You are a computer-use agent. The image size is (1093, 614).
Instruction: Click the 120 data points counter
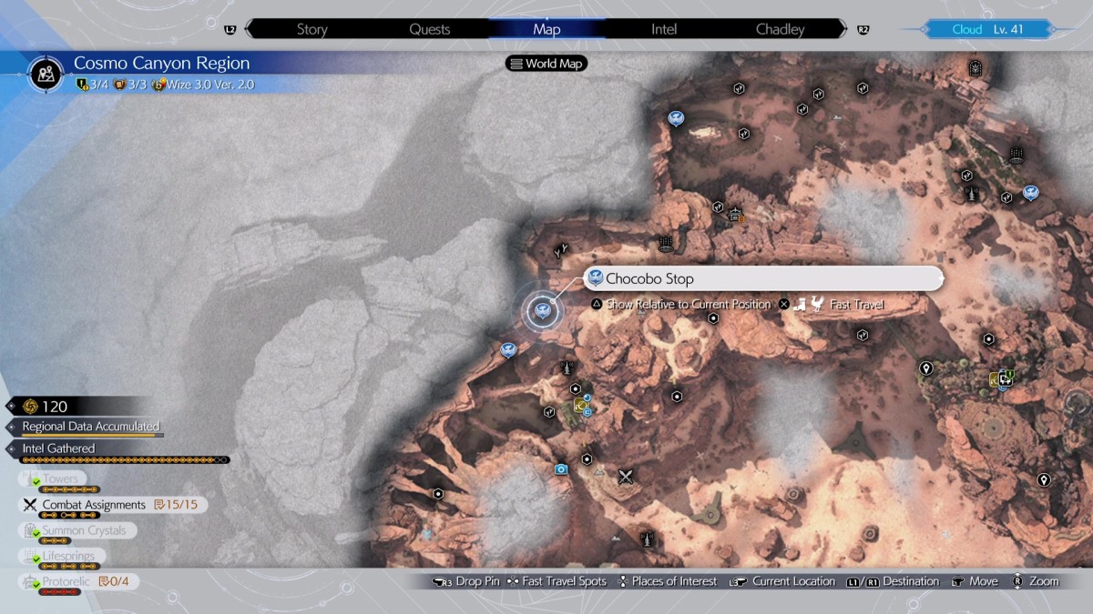coord(46,407)
